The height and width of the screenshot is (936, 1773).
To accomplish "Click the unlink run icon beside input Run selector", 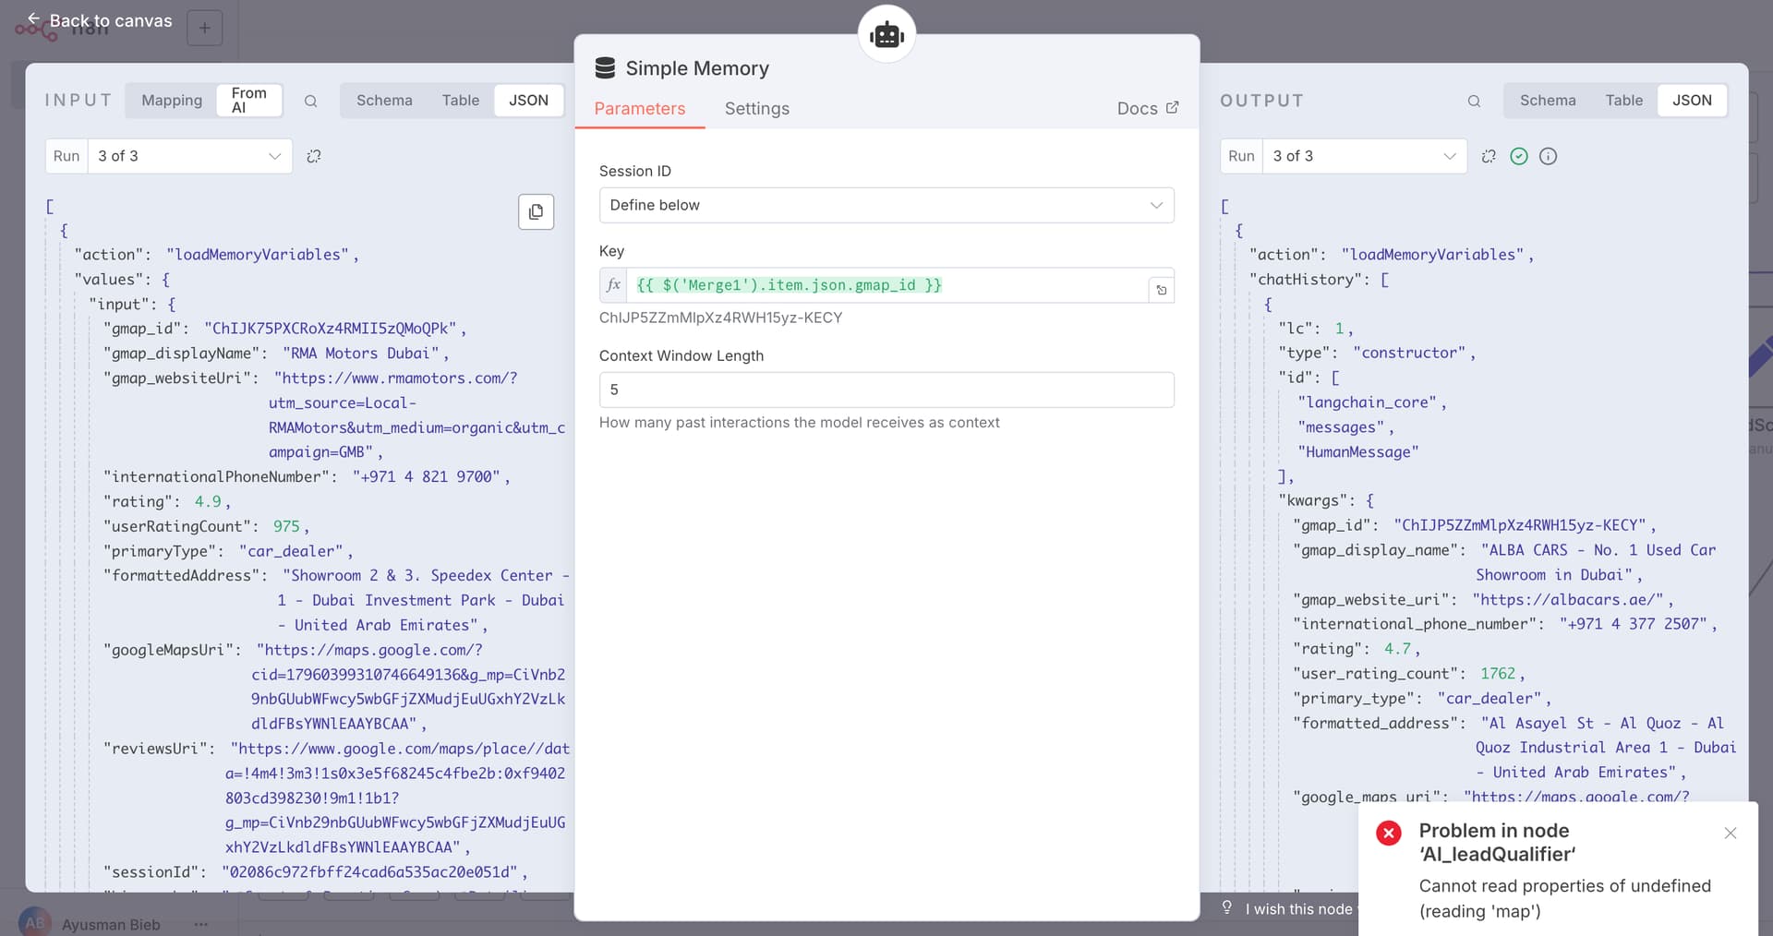I will [x=313, y=156].
